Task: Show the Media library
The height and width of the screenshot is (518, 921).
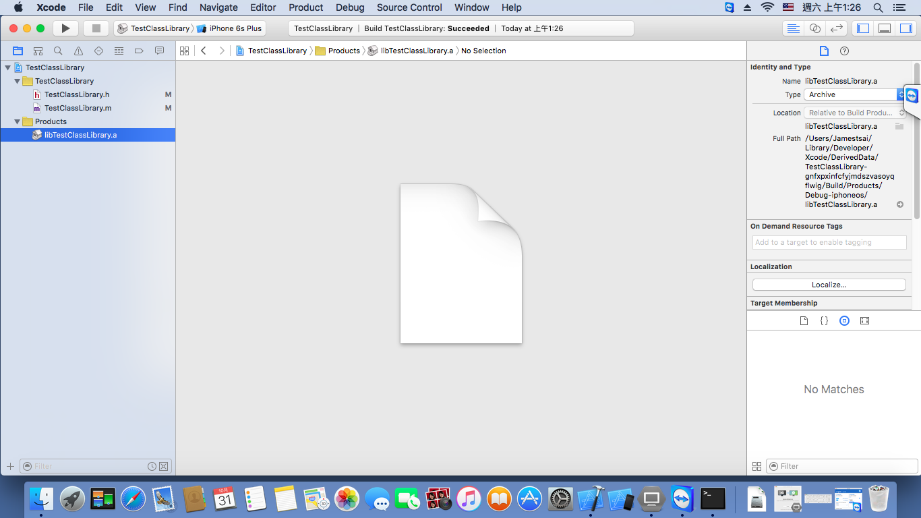Action: pyautogui.click(x=864, y=321)
